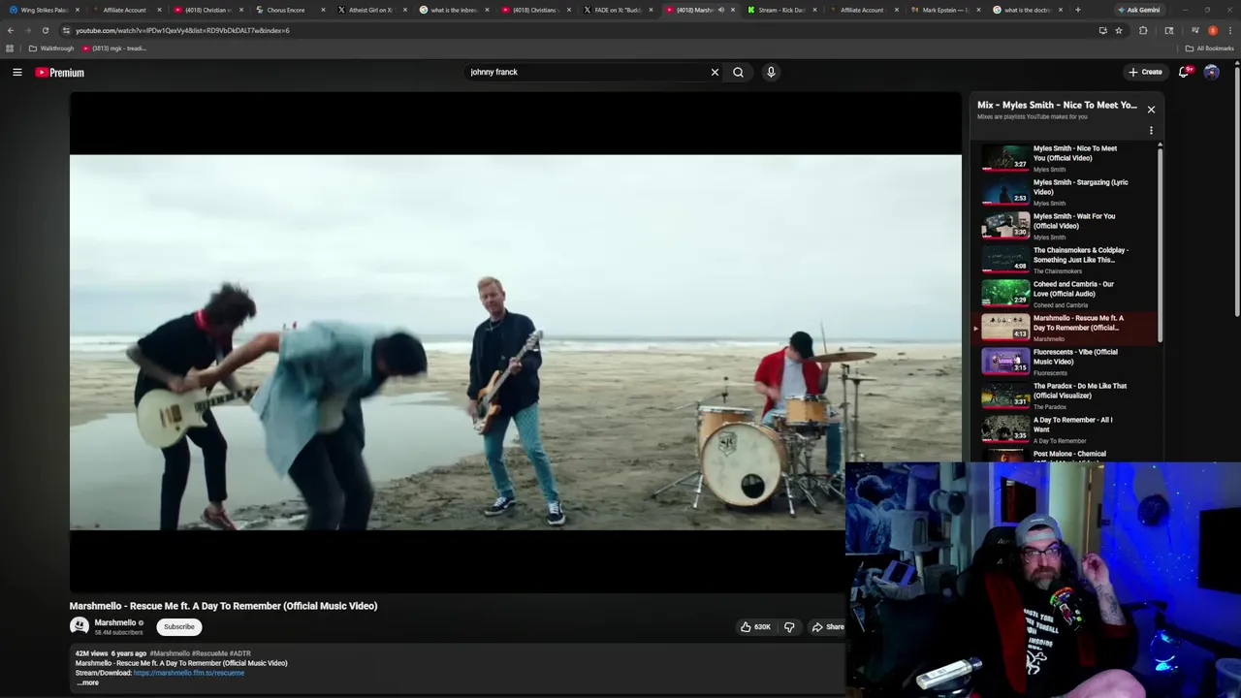Play Fluorescents - Vibe official music video
1241x698 pixels.
click(x=1066, y=362)
